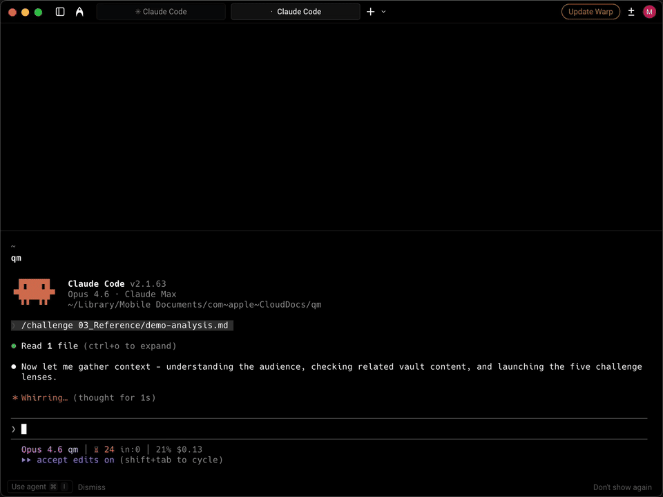Click the settings icon beside the profile avatar
This screenshot has height=497, width=663.
(631, 12)
